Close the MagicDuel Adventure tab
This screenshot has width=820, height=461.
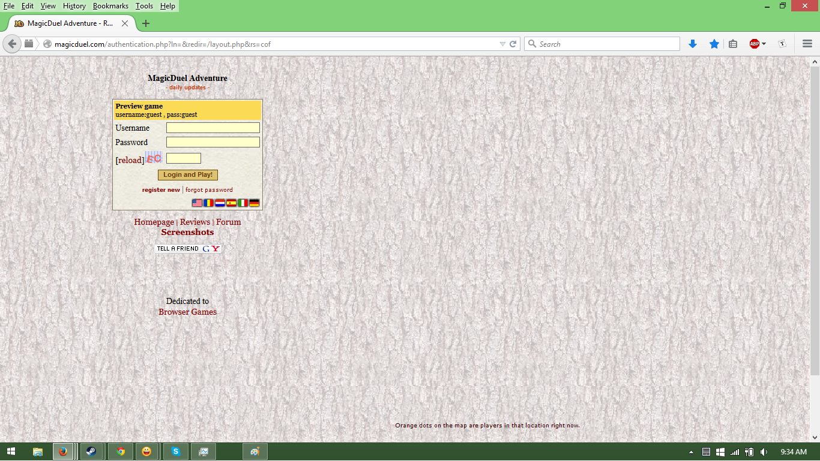pyautogui.click(x=125, y=23)
